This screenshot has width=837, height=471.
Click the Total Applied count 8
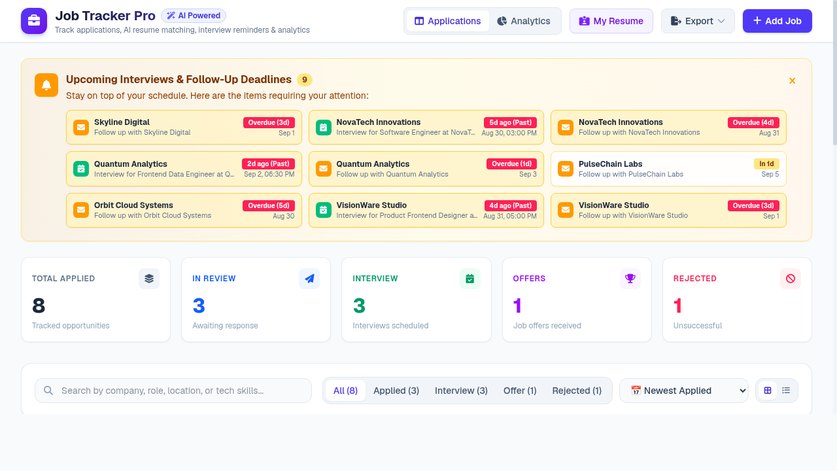click(39, 305)
